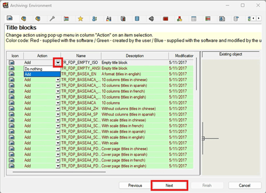Sort by the Icon column header

[15, 56]
